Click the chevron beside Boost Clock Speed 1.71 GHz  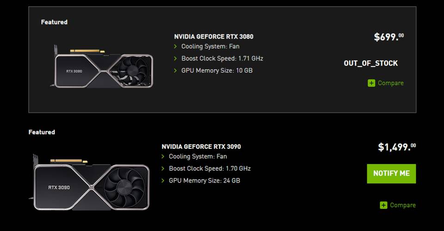[176, 59]
